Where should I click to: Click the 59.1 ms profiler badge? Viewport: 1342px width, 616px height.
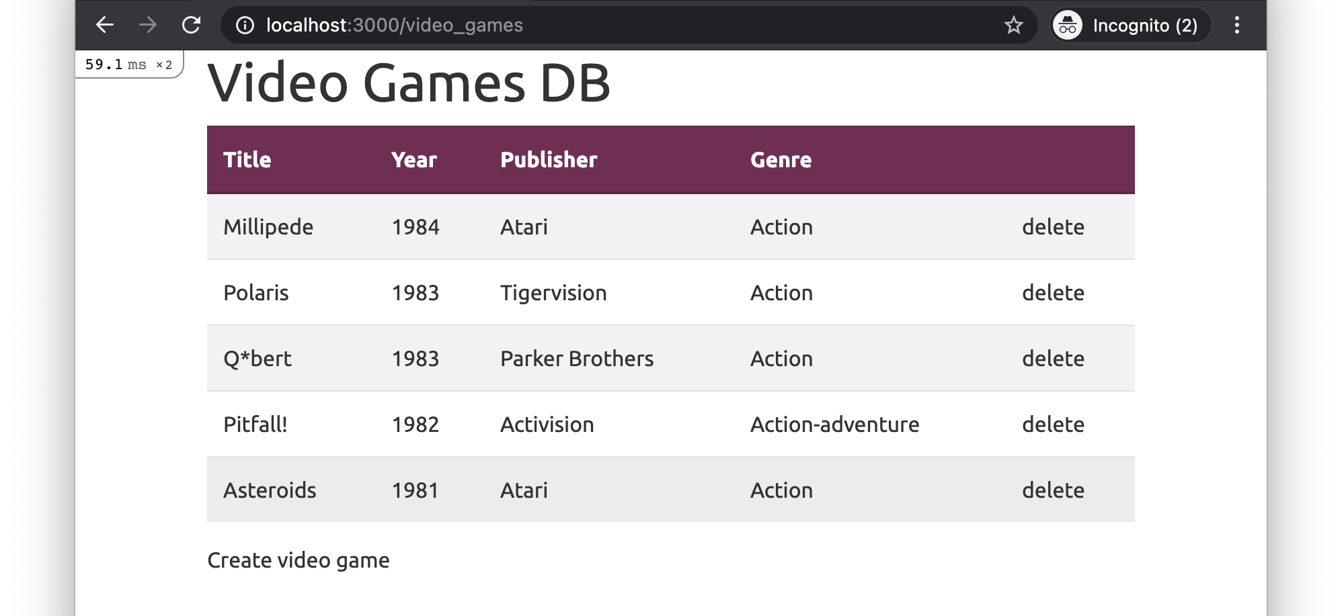point(128,64)
